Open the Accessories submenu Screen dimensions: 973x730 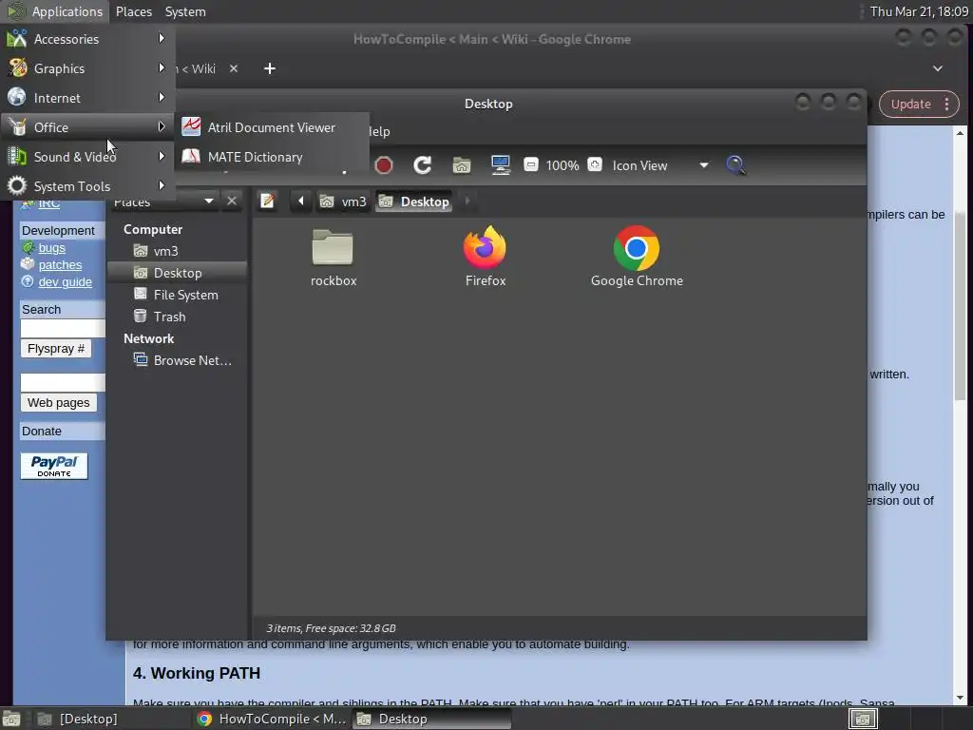click(86, 38)
